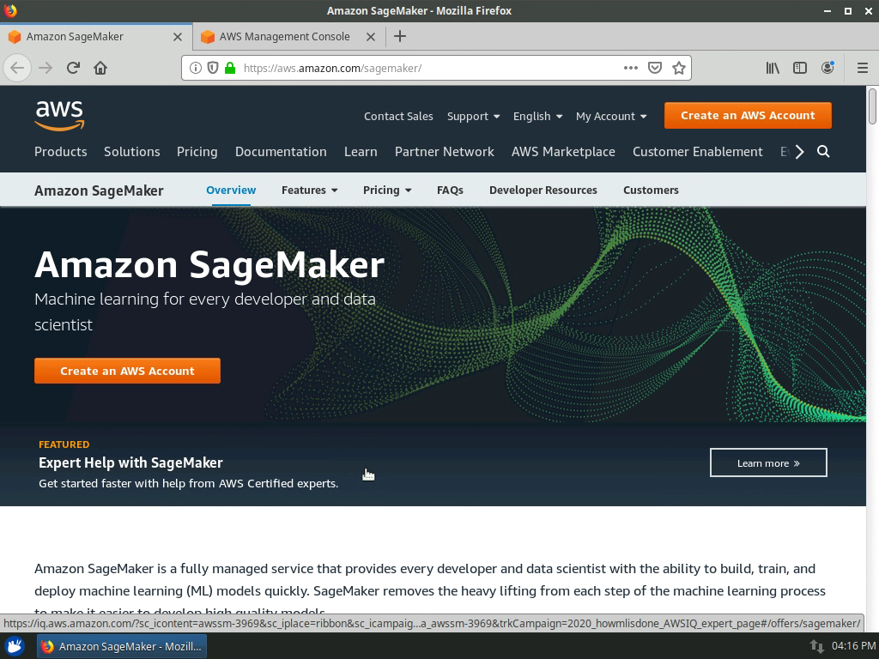The height and width of the screenshot is (659, 879).
Task: Open the Products menu
Action: point(61,151)
